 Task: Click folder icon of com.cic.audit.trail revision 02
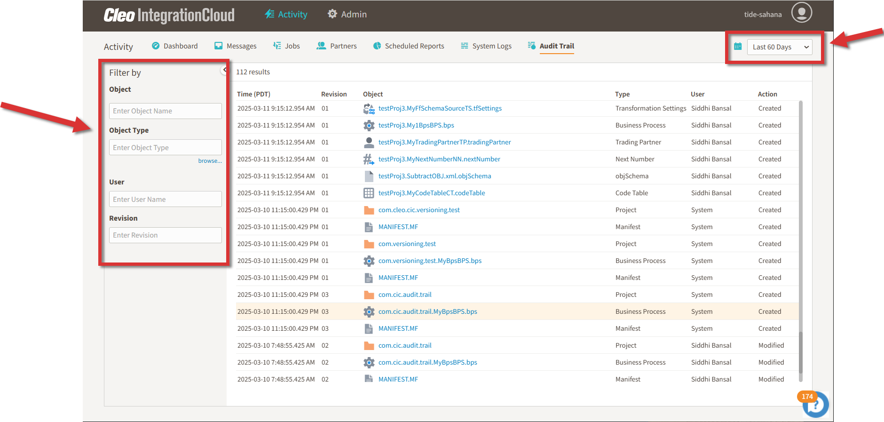click(369, 346)
